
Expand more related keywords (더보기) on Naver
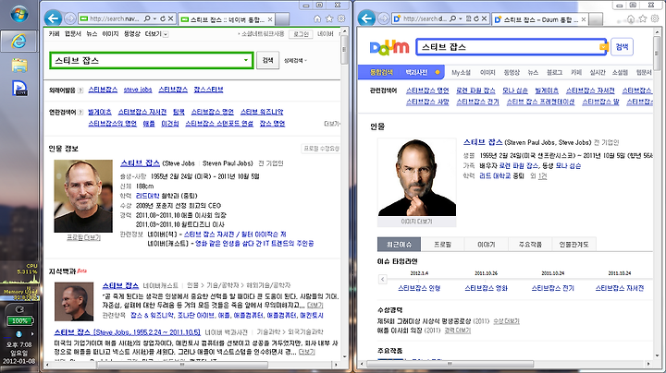(332, 124)
